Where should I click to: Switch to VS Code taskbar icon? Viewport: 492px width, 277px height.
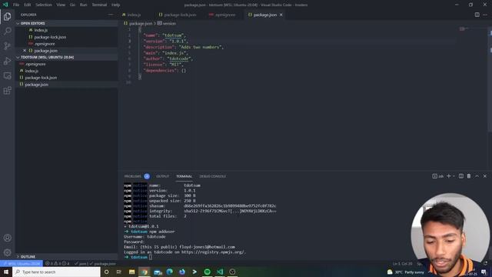point(220,272)
